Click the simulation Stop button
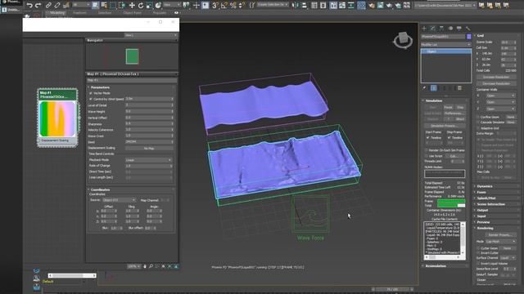Image resolution: width=524 pixels, height=294 pixels. click(x=460, y=107)
